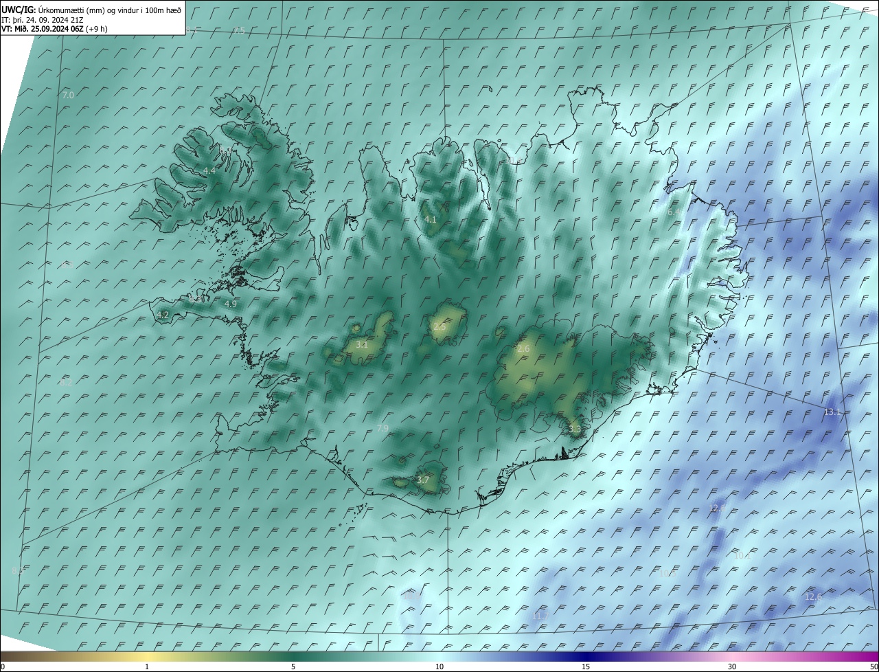
Task: Click the title text "Úrkomumætti (mm) og vindur í 100m hæð"
Action: [110, 10]
